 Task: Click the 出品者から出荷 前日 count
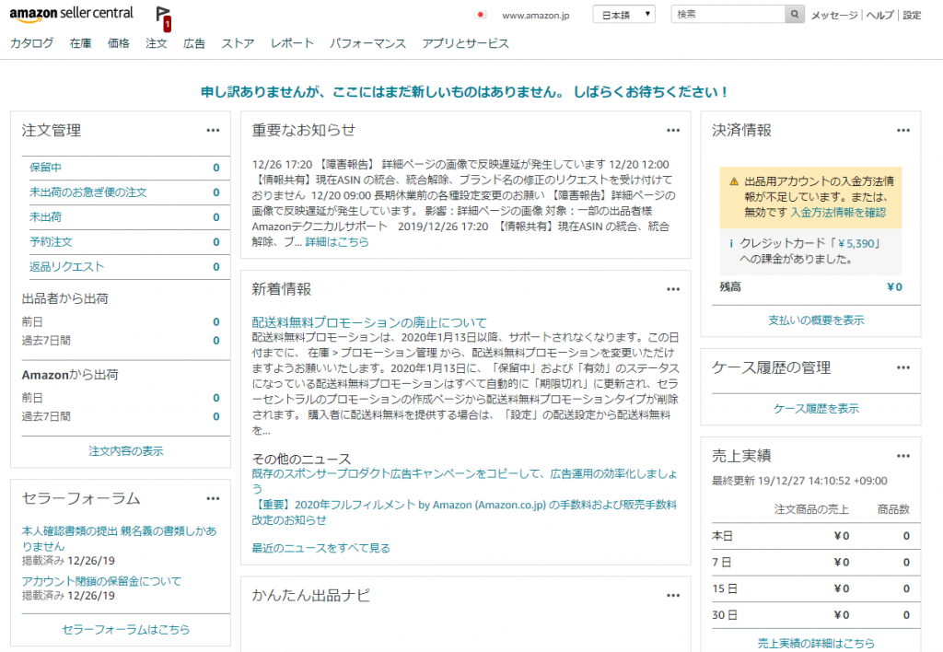(216, 321)
